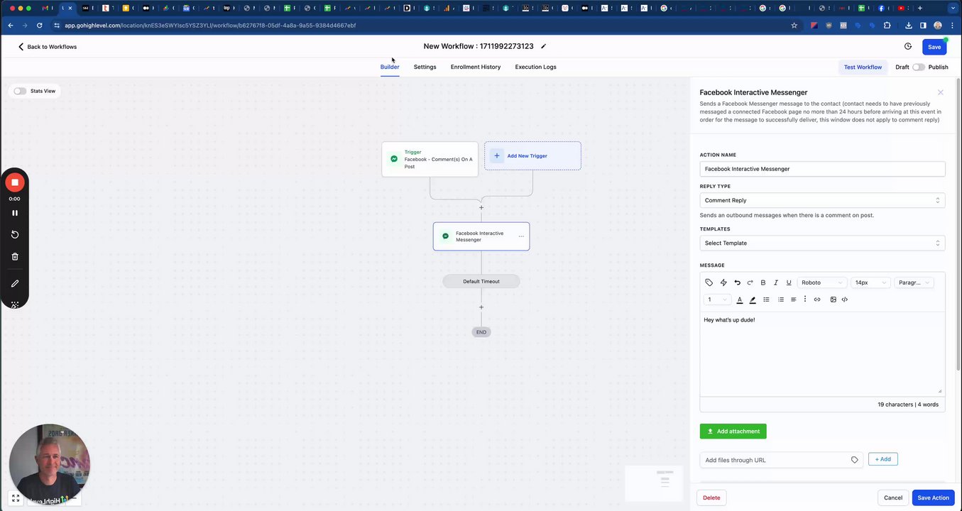This screenshot has height=511, width=962.
Task: Toggle the Stats View switch
Action: (x=20, y=91)
